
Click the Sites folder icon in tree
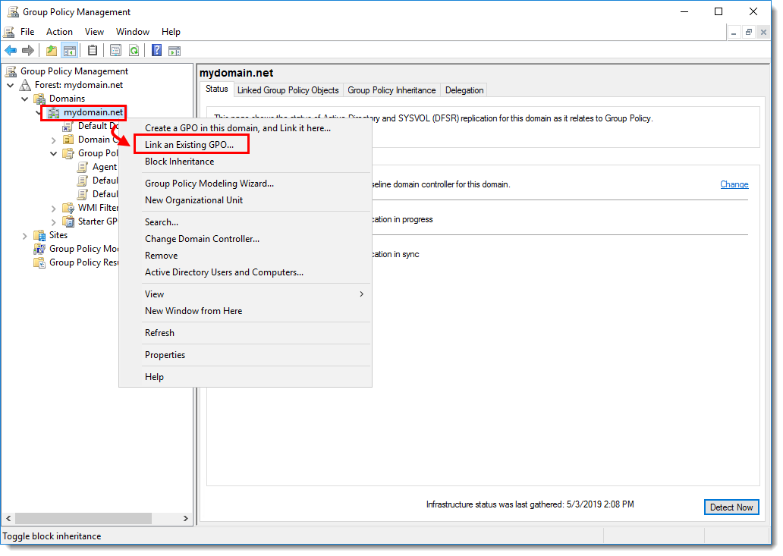point(39,235)
